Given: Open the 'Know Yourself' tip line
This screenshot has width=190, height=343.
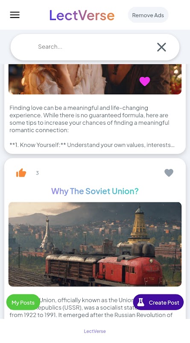Looking at the screenshot, I should tap(92, 145).
